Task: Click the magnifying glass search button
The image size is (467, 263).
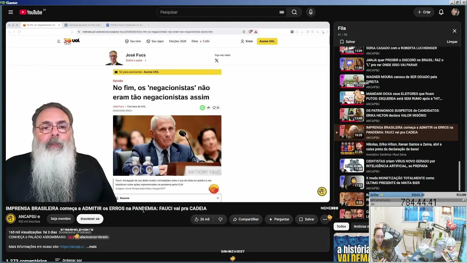Action: tap(294, 12)
